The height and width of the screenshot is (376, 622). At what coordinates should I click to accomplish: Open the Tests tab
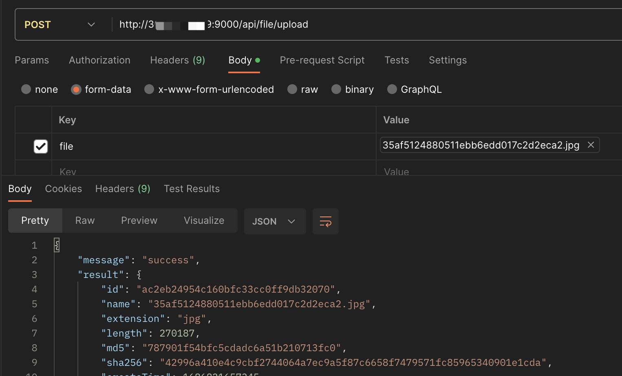[x=396, y=60]
